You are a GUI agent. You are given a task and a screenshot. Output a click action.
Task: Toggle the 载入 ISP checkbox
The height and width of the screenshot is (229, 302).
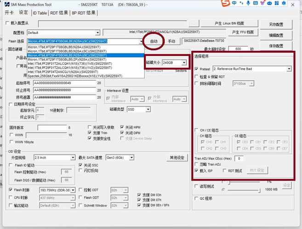197,170
